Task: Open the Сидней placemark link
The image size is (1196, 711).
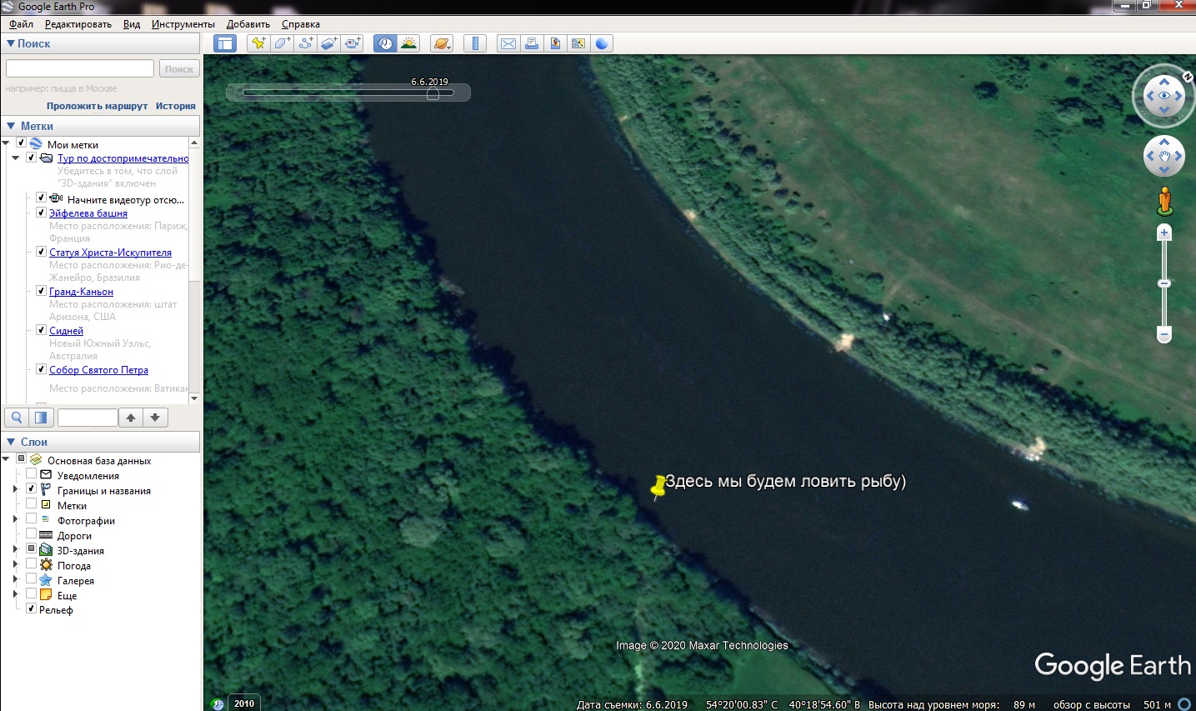Action: click(66, 331)
